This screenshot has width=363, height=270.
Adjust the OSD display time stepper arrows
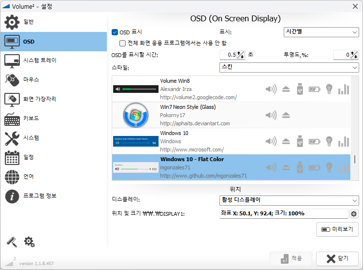coord(241,55)
